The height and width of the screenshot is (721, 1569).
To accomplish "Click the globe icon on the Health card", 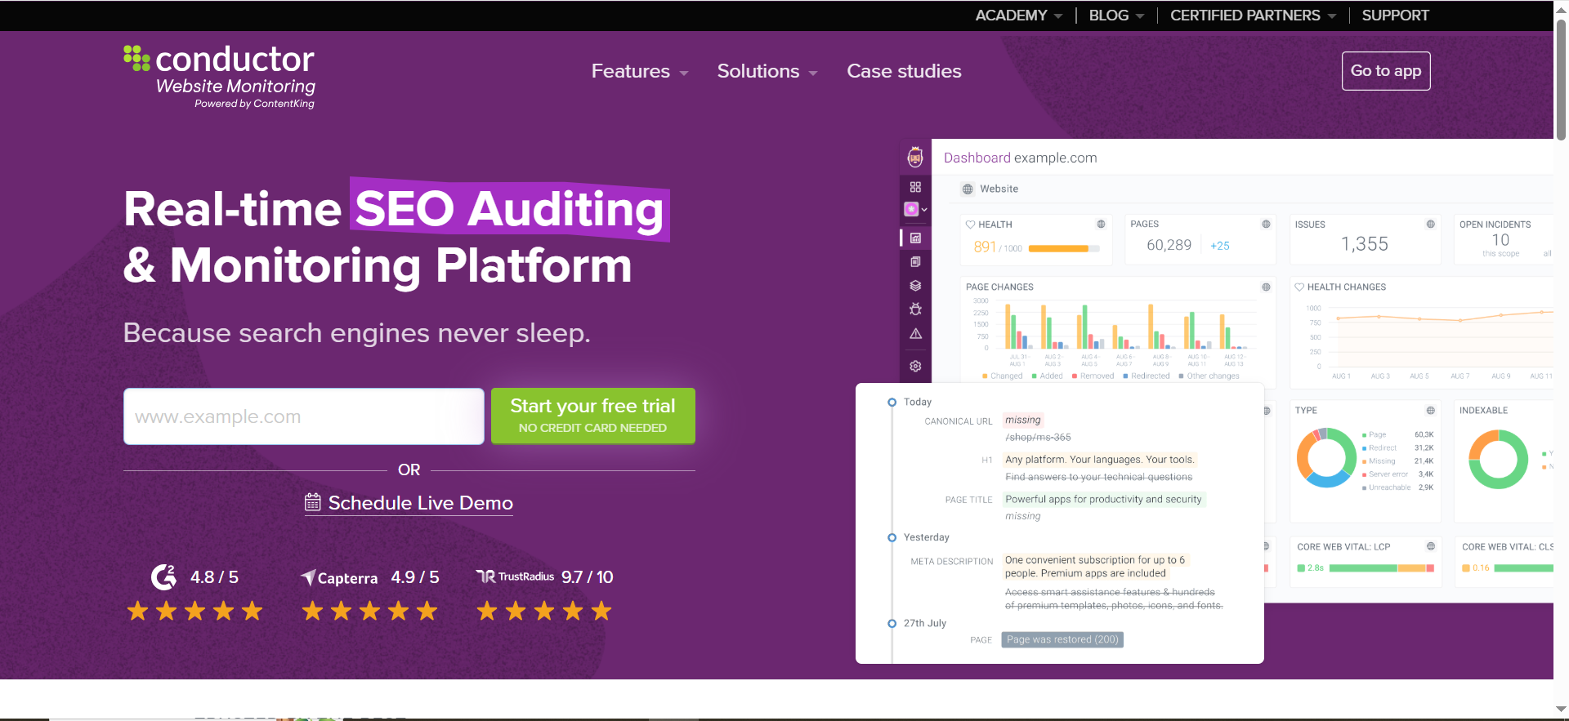I will tap(1101, 224).
